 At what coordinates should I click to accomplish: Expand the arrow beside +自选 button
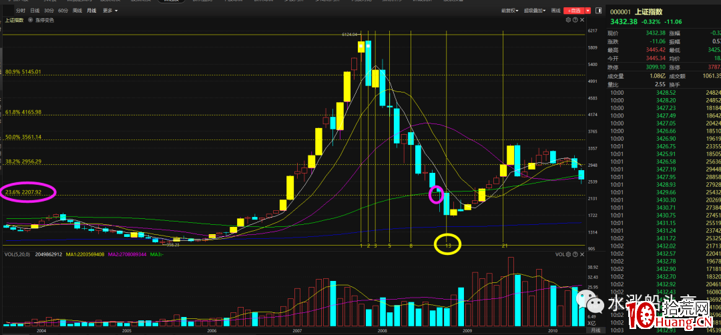point(588,11)
